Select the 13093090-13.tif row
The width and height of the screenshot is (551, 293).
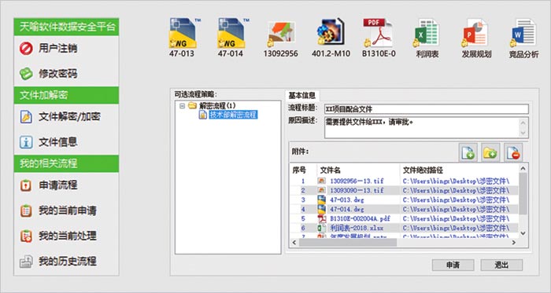pyautogui.click(x=404, y=190)
